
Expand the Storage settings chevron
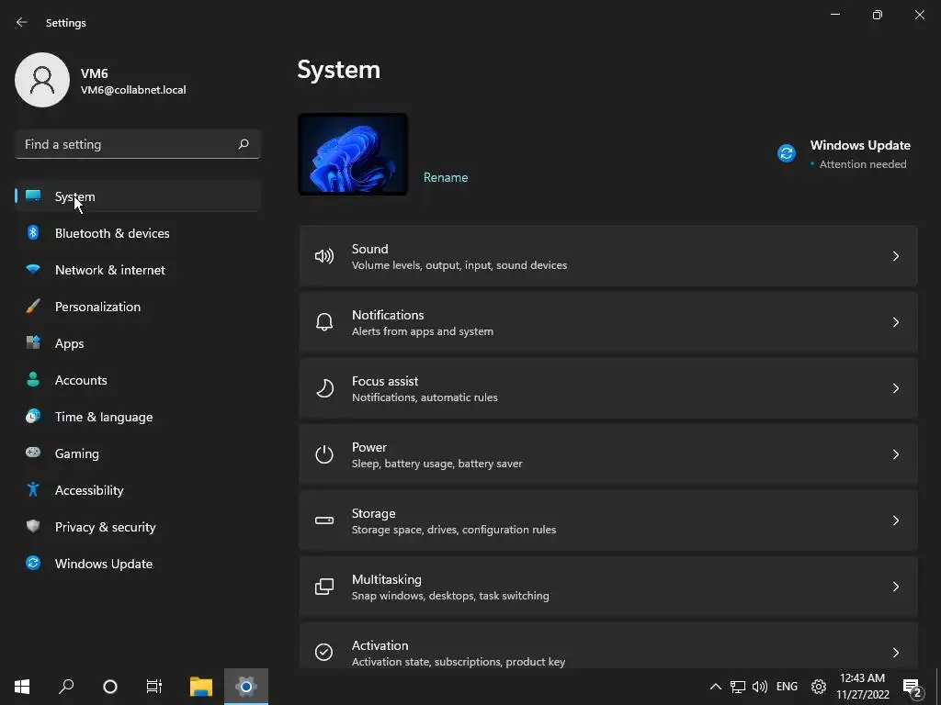point(895,520)
